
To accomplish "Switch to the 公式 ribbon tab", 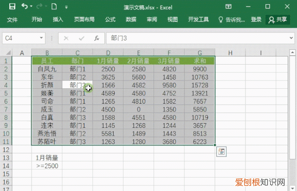I will pyautogui.click(x=110, y=20).
